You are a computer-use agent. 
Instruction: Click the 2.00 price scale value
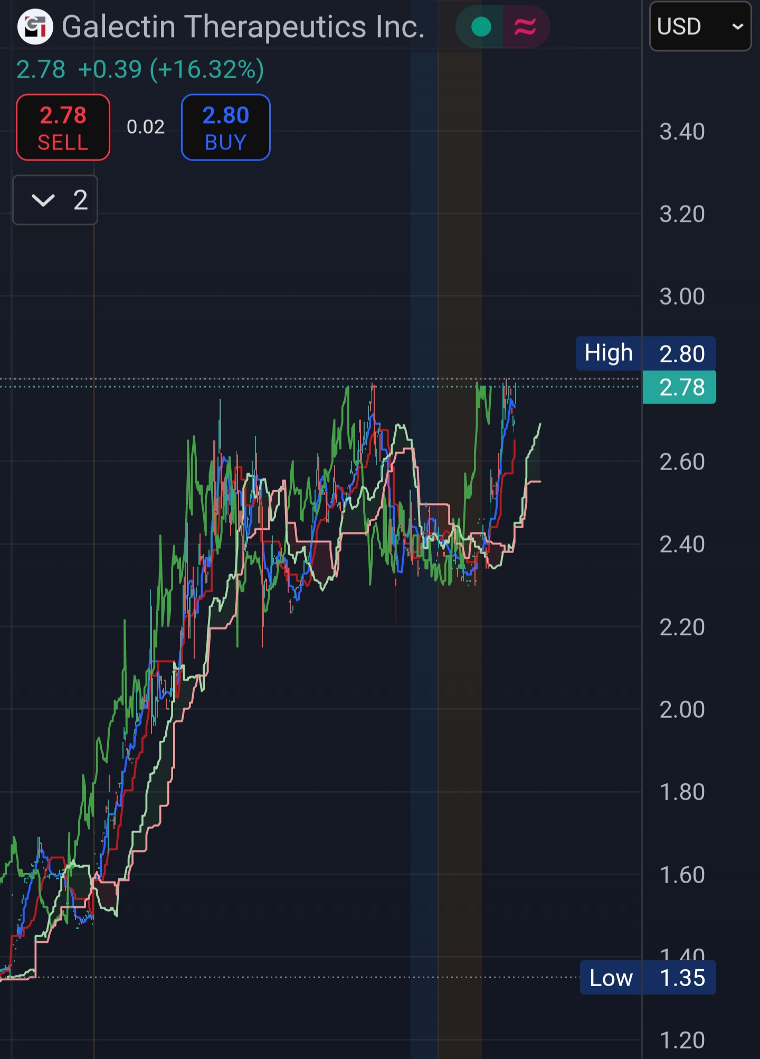(x=682, y=709)
